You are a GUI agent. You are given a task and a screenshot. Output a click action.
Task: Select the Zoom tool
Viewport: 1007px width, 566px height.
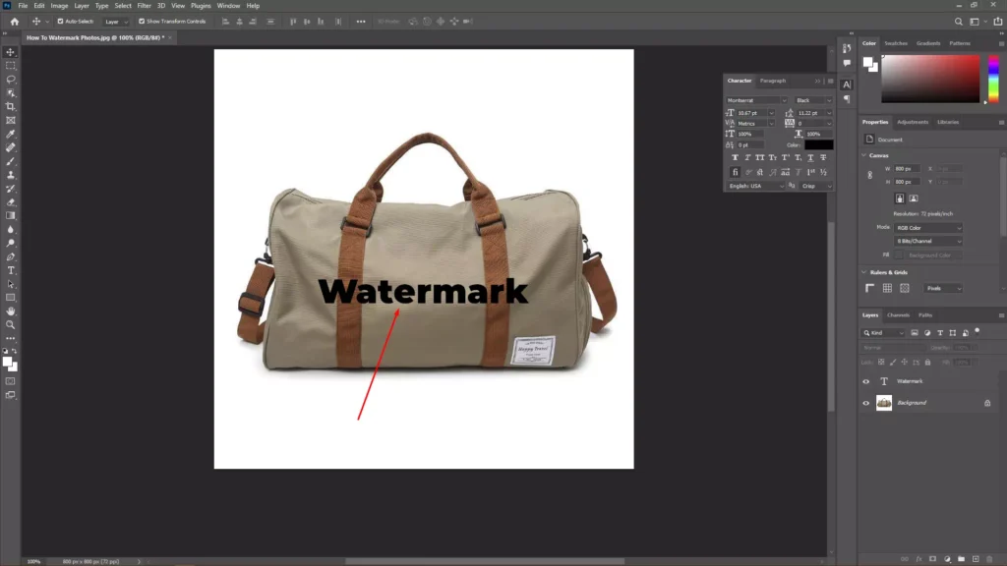click(10, 324)
